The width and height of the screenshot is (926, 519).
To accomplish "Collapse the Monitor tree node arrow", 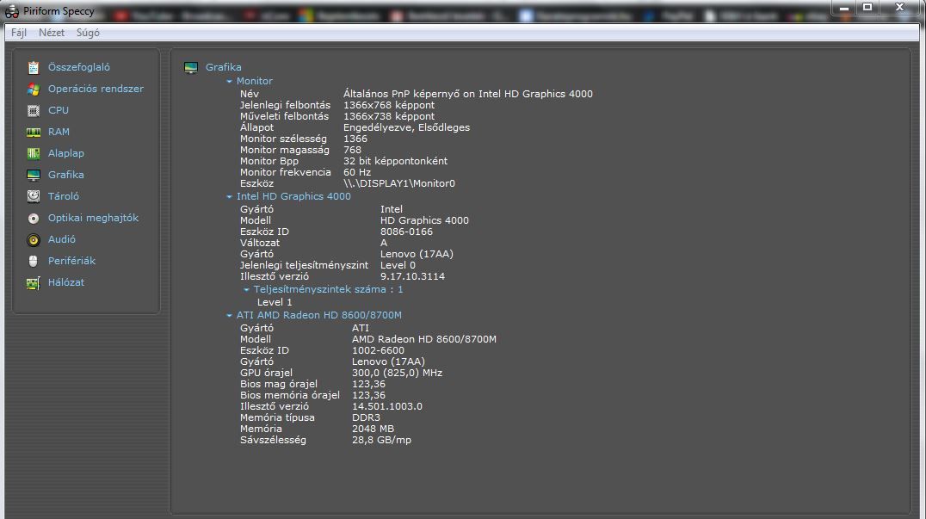I will [229, 82].
